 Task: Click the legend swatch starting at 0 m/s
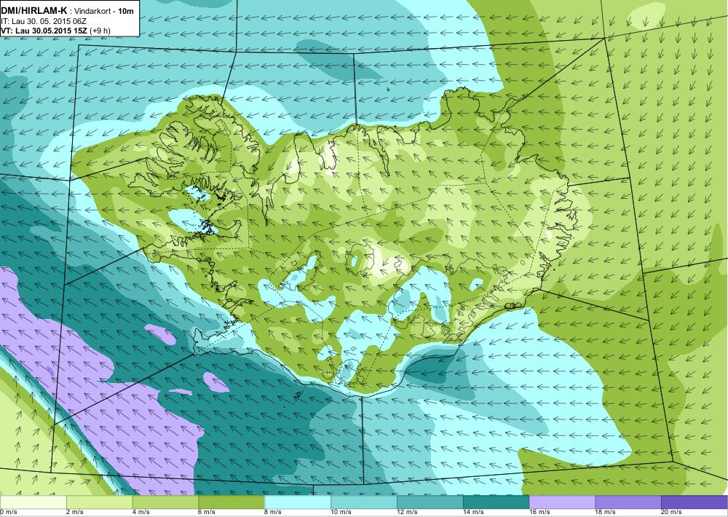pyautogui.click(x=33, y=502)
